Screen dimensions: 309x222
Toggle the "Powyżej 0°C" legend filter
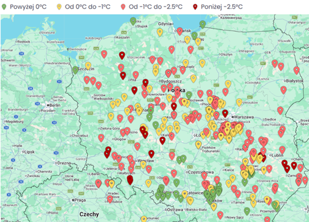click(x=25, y=6)
